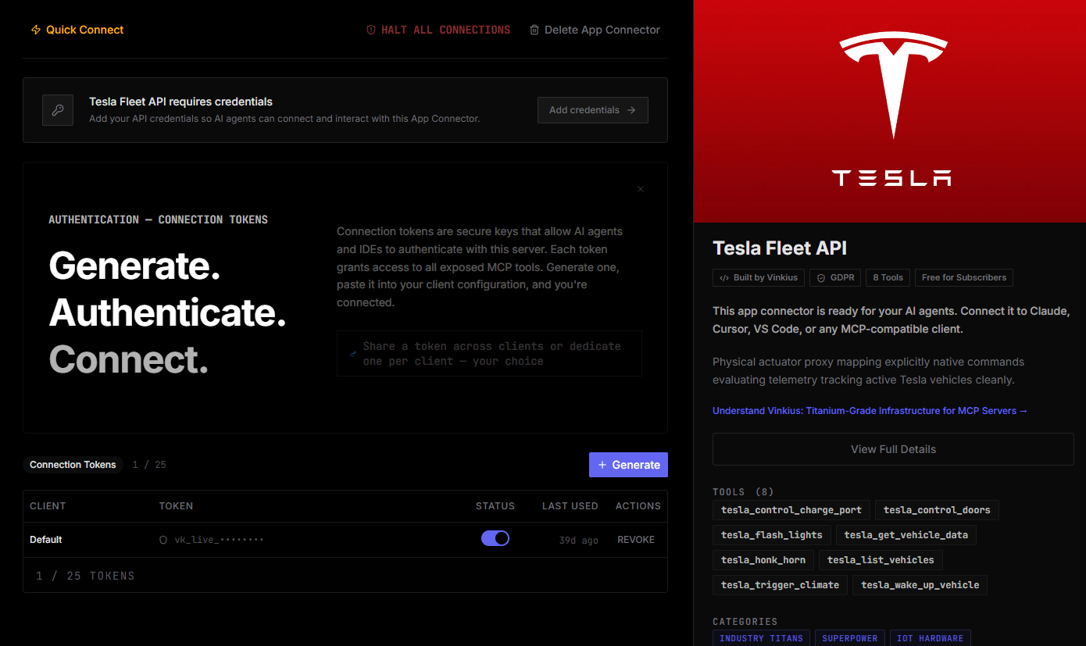
Task: Select the tesla_get_vehicle_data tool tag
Action: [x=906, y=535]
